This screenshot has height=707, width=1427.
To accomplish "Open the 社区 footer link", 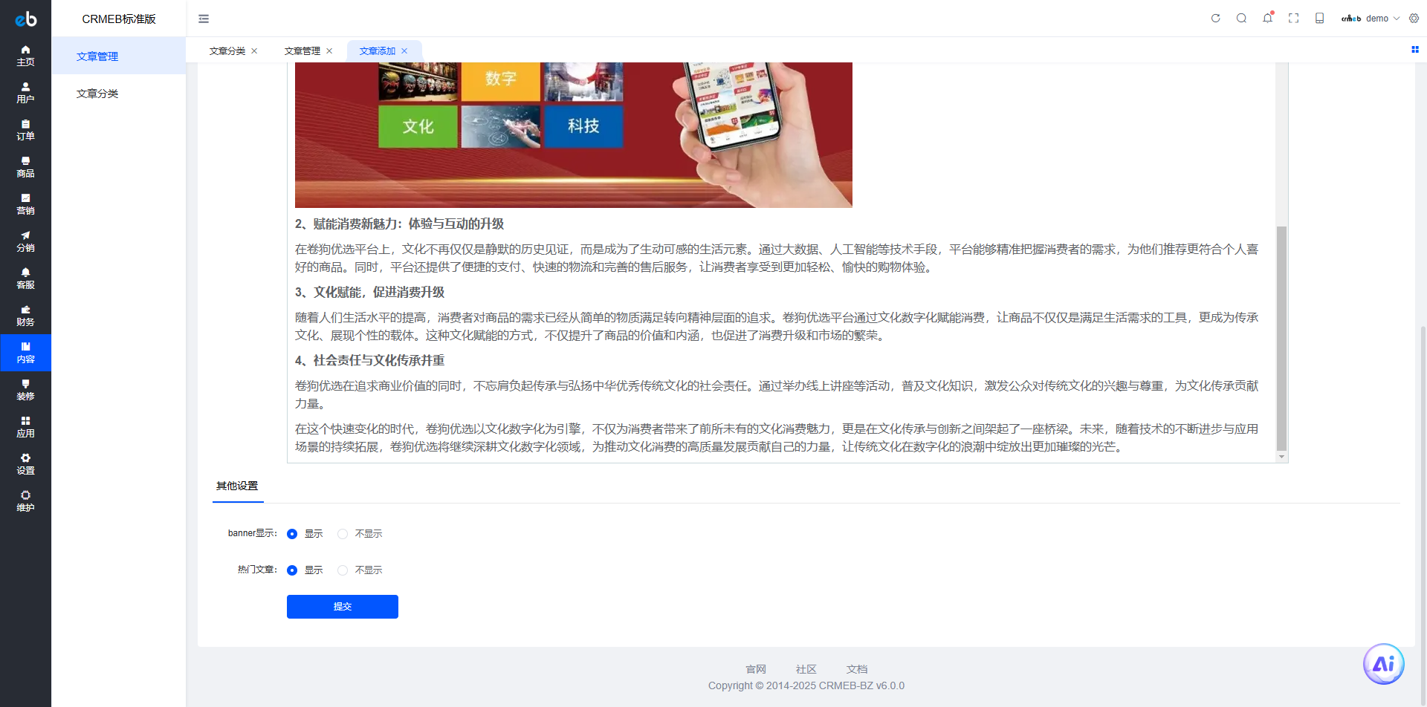I will [806, 669].
